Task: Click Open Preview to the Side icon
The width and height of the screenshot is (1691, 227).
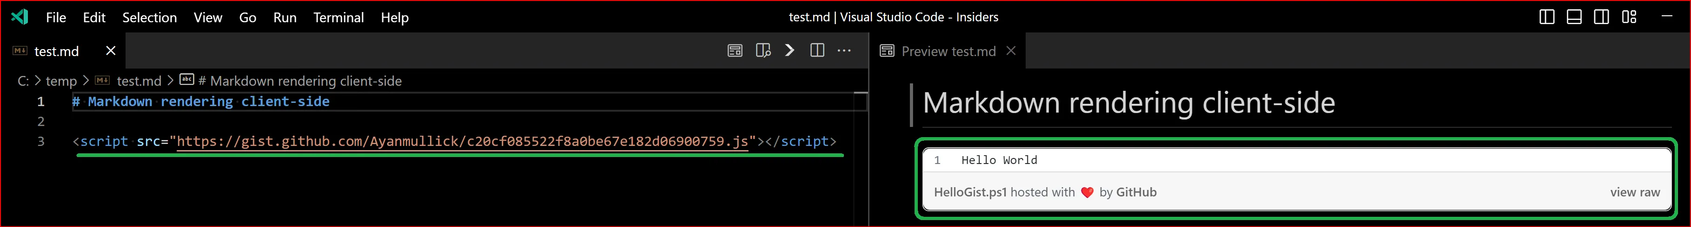Action: [763, 50]
